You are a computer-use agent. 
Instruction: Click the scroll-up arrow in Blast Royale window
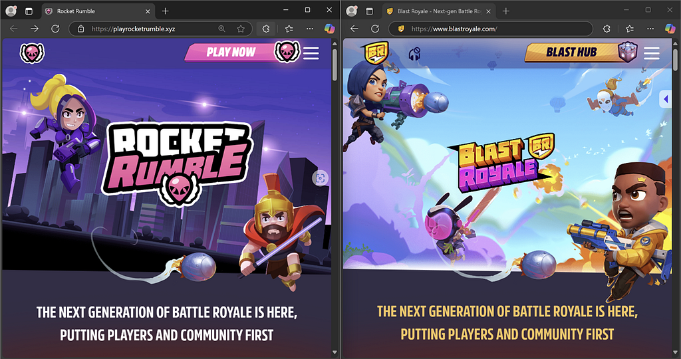[x=676, y=43]
